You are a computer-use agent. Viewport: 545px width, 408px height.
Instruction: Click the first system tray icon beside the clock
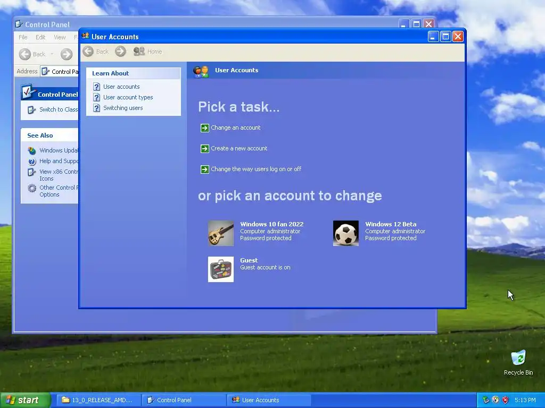pos(486,400)
